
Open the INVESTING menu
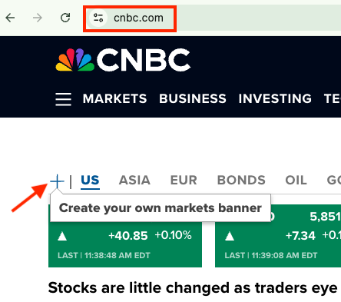click(x=275, y=98)
